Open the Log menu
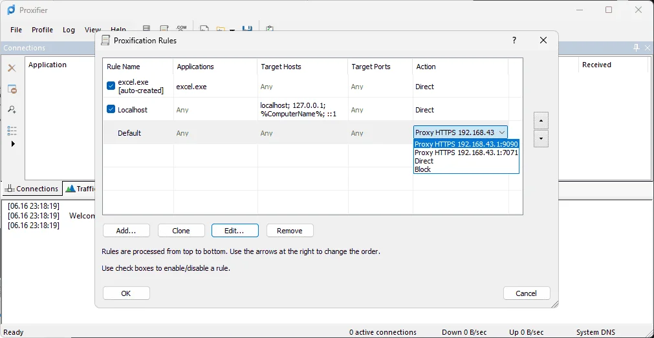This screenshot has height=338, width=654. coord(69,30)
